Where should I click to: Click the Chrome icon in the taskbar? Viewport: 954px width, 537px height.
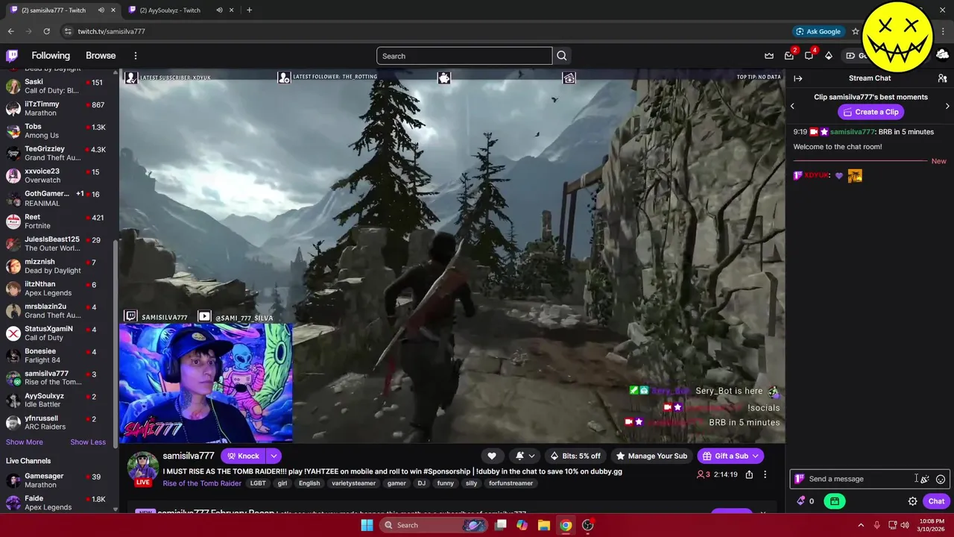click(566, 525)
